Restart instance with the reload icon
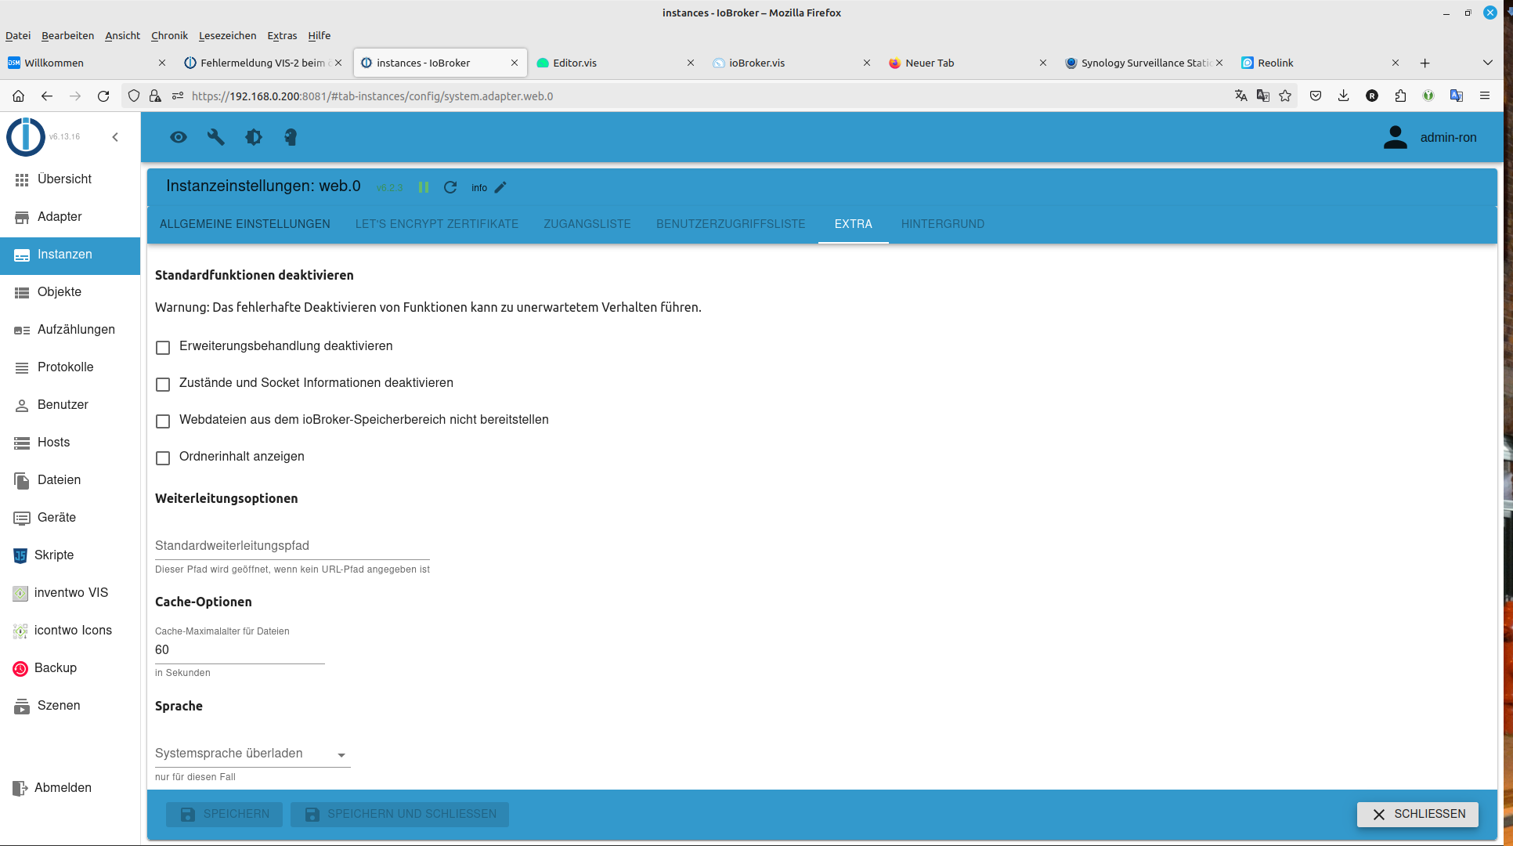The image size is (1513, 846). tap(450, 187)
